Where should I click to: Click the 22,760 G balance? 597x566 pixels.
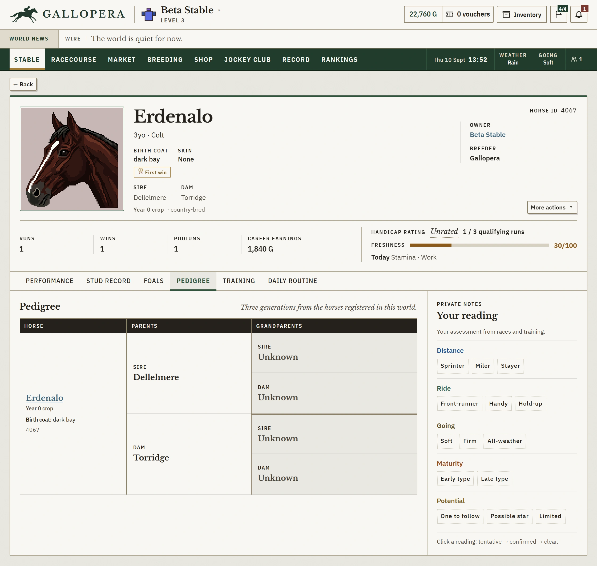tap(423, 14)
